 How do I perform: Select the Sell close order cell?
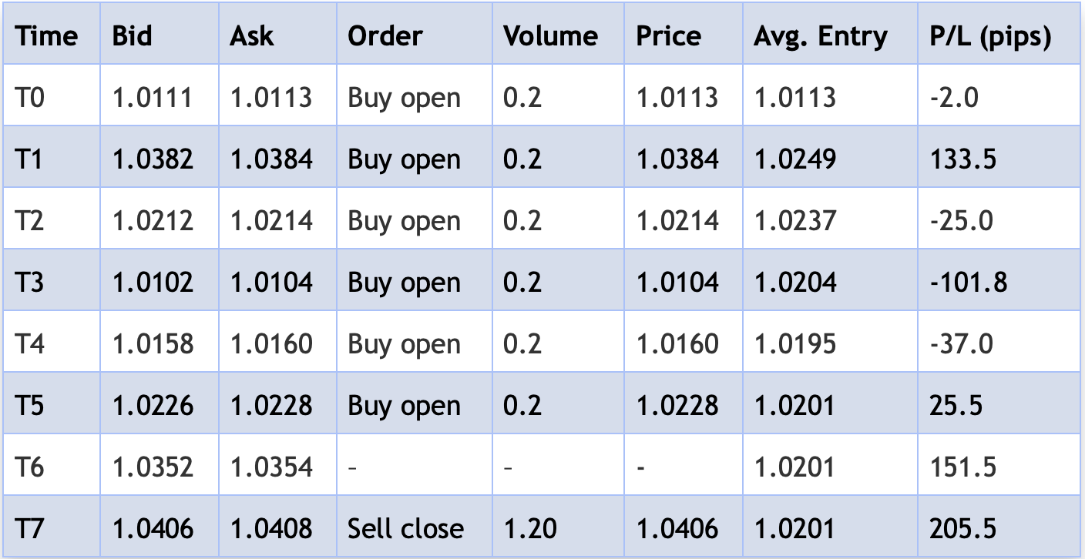pos(405,528)
